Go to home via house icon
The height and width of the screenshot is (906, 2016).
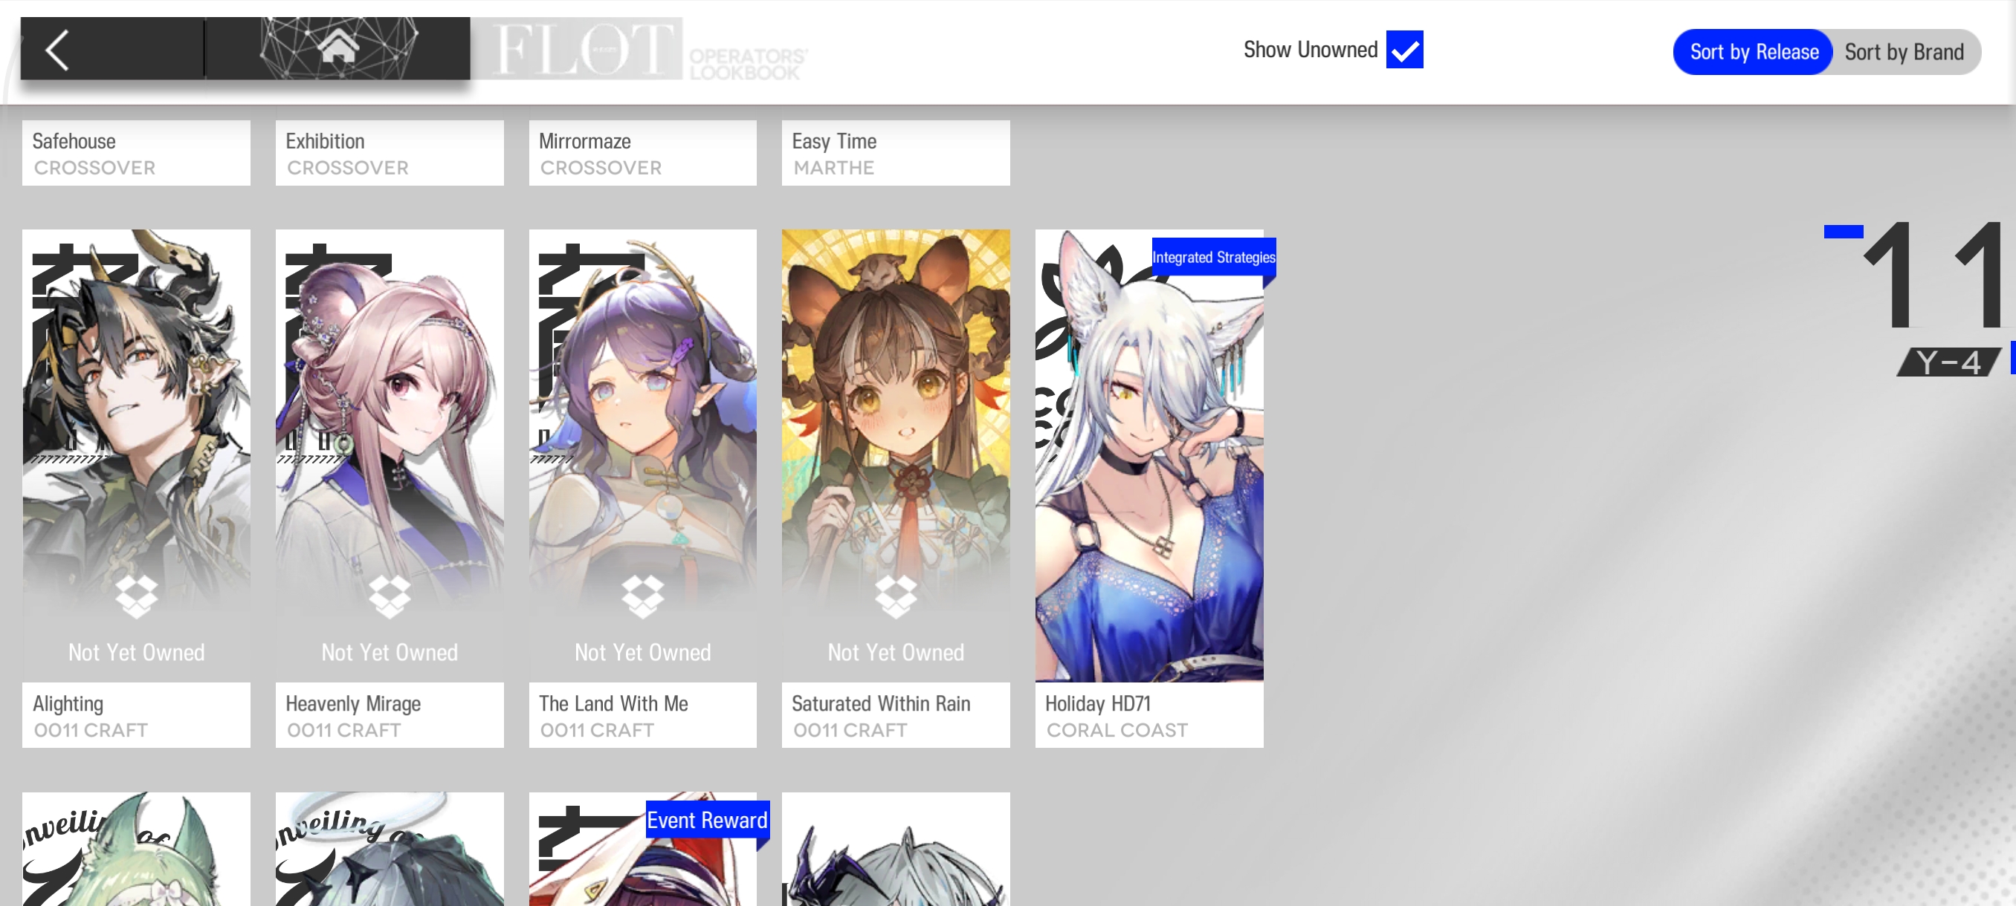[338, 47]
